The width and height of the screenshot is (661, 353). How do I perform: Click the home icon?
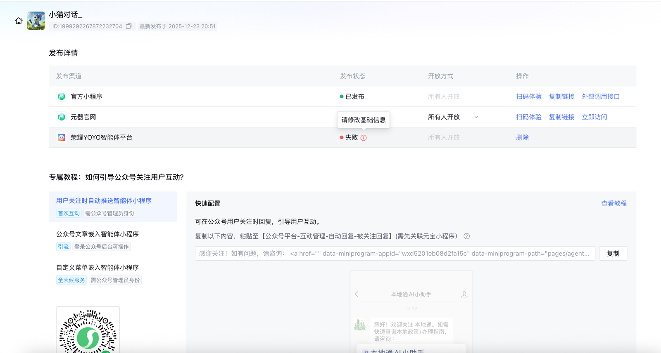(19, 21)
